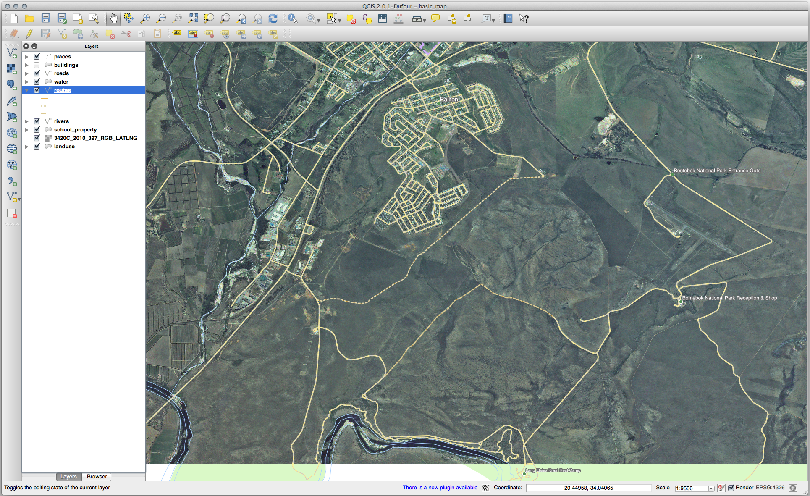Image resolution: width=810 pixels, height=496 pixels.
Task: Open the attribute table
Action: [382, 18]
